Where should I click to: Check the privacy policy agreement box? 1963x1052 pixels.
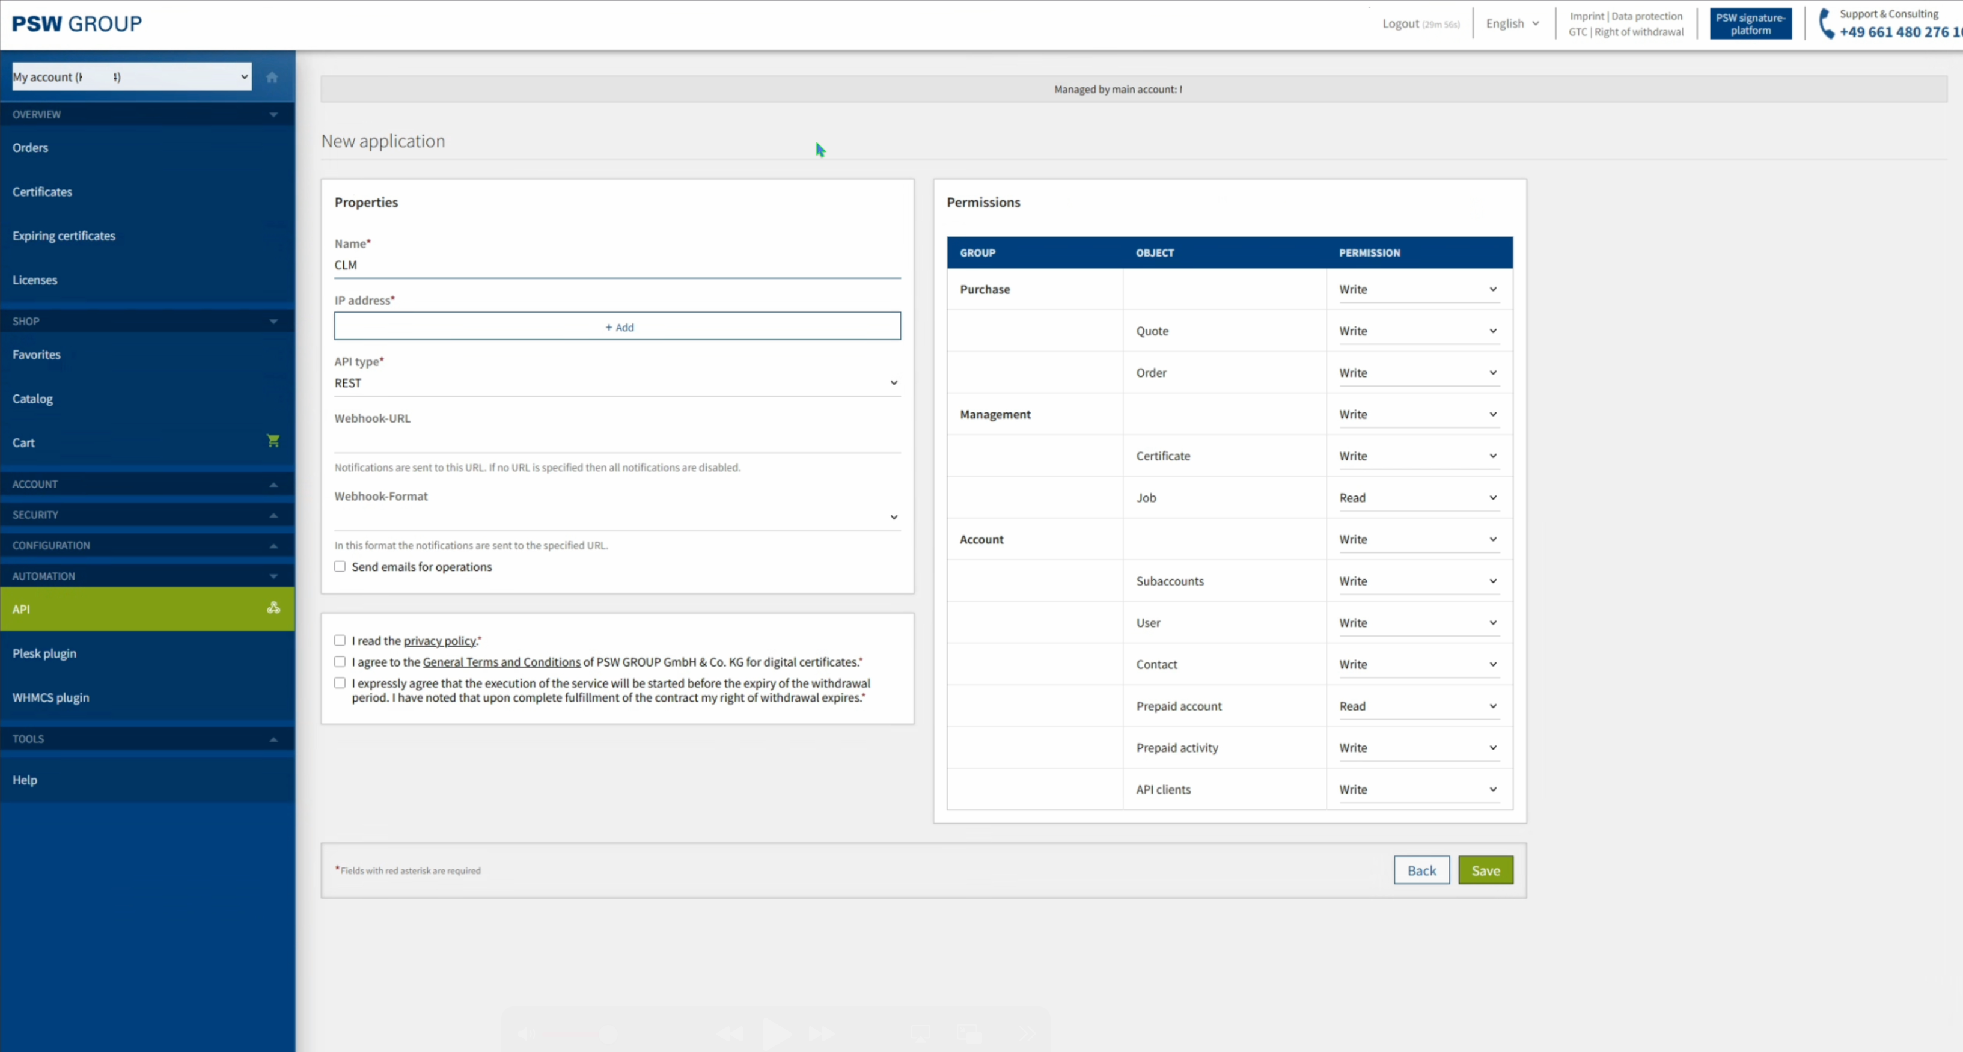click(340, 640)
